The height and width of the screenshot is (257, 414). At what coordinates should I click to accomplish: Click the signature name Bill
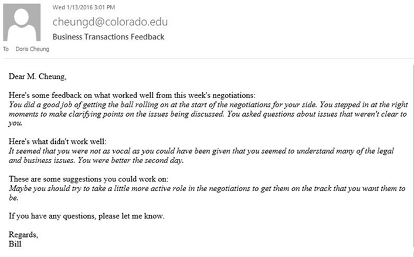15,244
